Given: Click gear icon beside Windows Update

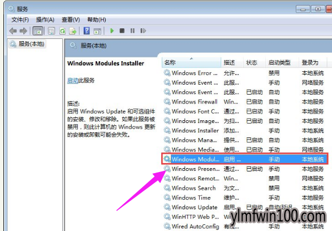Looking at the screenshot, I should tap(167, 207).
